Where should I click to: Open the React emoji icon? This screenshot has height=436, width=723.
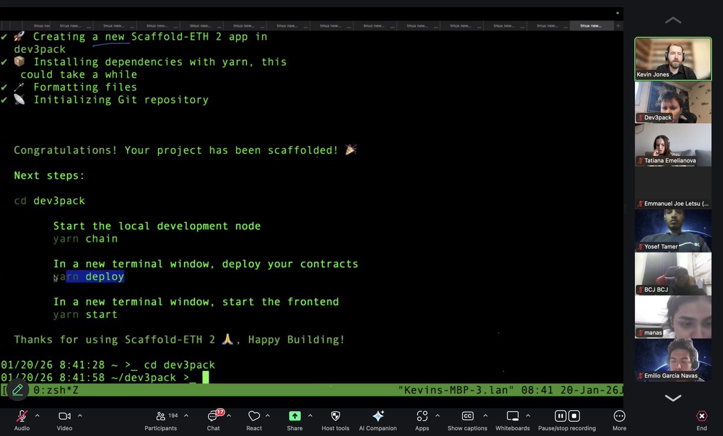click(x=254, y=416)
